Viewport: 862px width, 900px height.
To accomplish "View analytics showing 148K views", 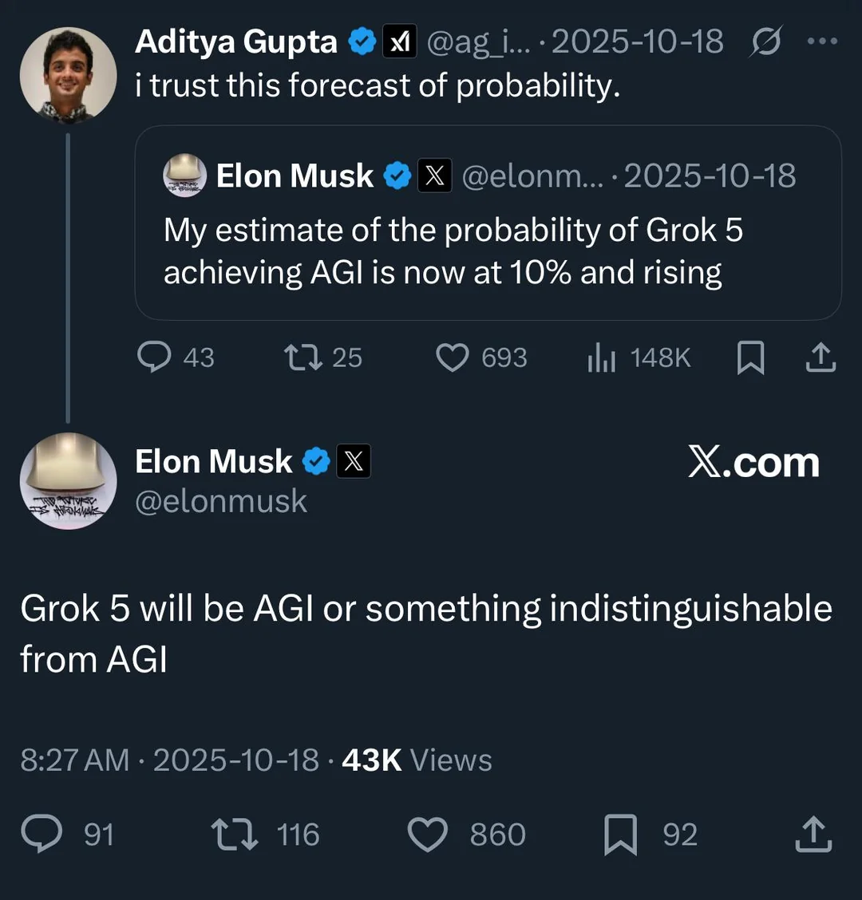I will coord(602,358).
